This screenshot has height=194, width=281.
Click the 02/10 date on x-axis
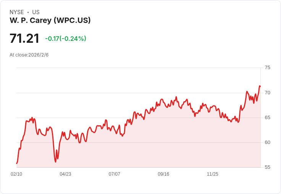click(x=16, y=174)
